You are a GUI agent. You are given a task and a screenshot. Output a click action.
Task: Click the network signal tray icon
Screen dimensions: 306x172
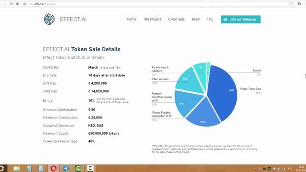(284, 169)
